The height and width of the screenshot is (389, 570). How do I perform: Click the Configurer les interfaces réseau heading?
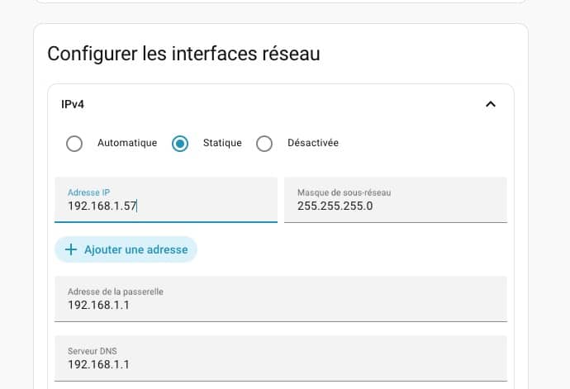(x=183, y=54)
